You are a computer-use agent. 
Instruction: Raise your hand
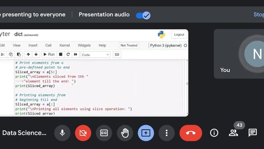[x=125, y=133]
